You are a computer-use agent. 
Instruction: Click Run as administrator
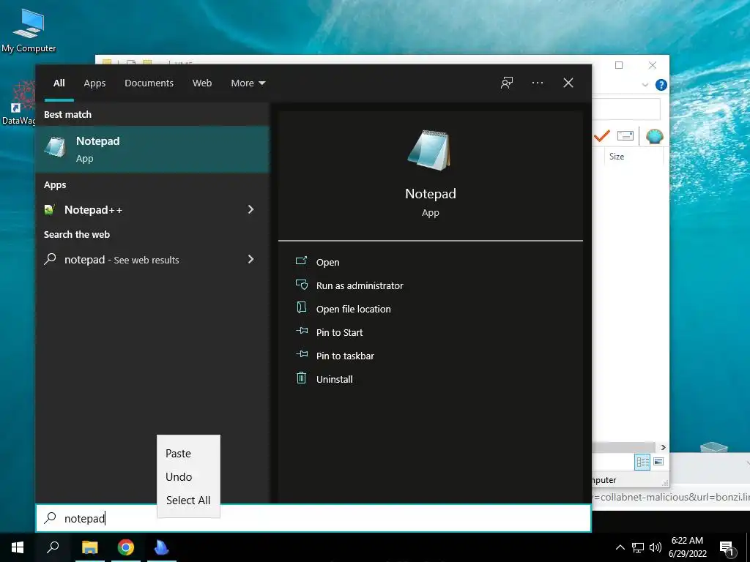tap(360, 286)
